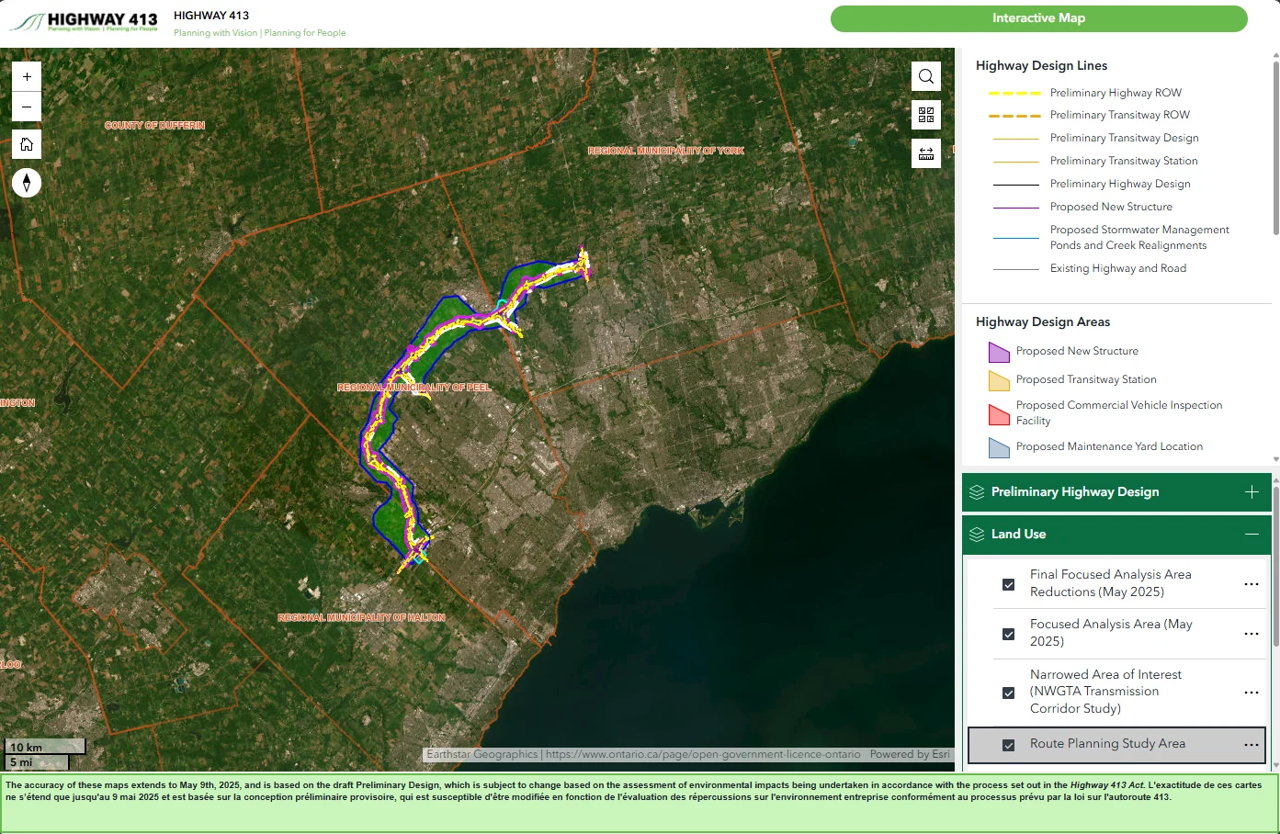Uncheck Focused Analysis Area (May 2025) layer
This screenshot has width=1280, height=834.
1008,634
